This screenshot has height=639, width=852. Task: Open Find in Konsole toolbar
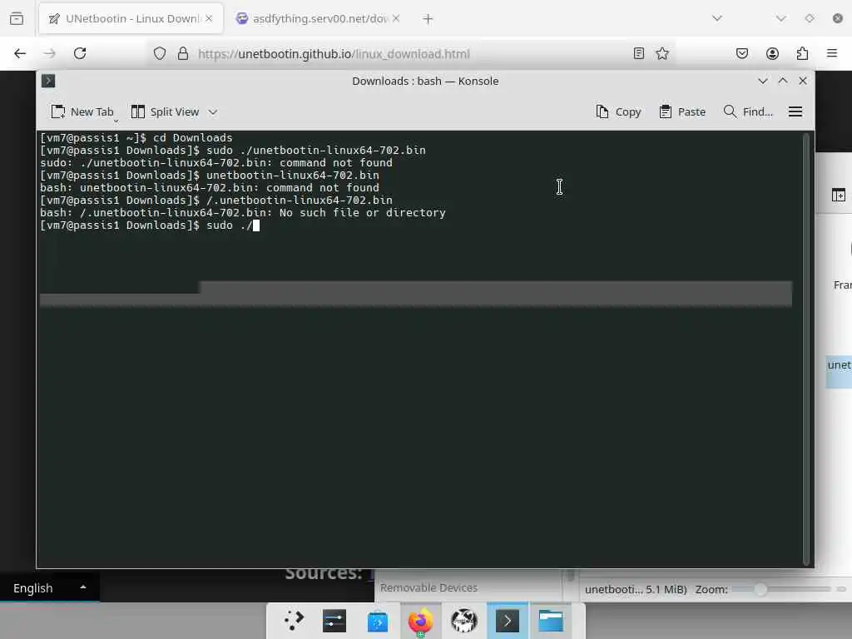click(x=748, y=112)
